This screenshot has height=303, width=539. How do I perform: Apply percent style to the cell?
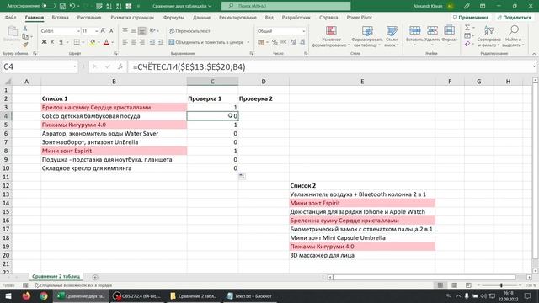(275, 42)
